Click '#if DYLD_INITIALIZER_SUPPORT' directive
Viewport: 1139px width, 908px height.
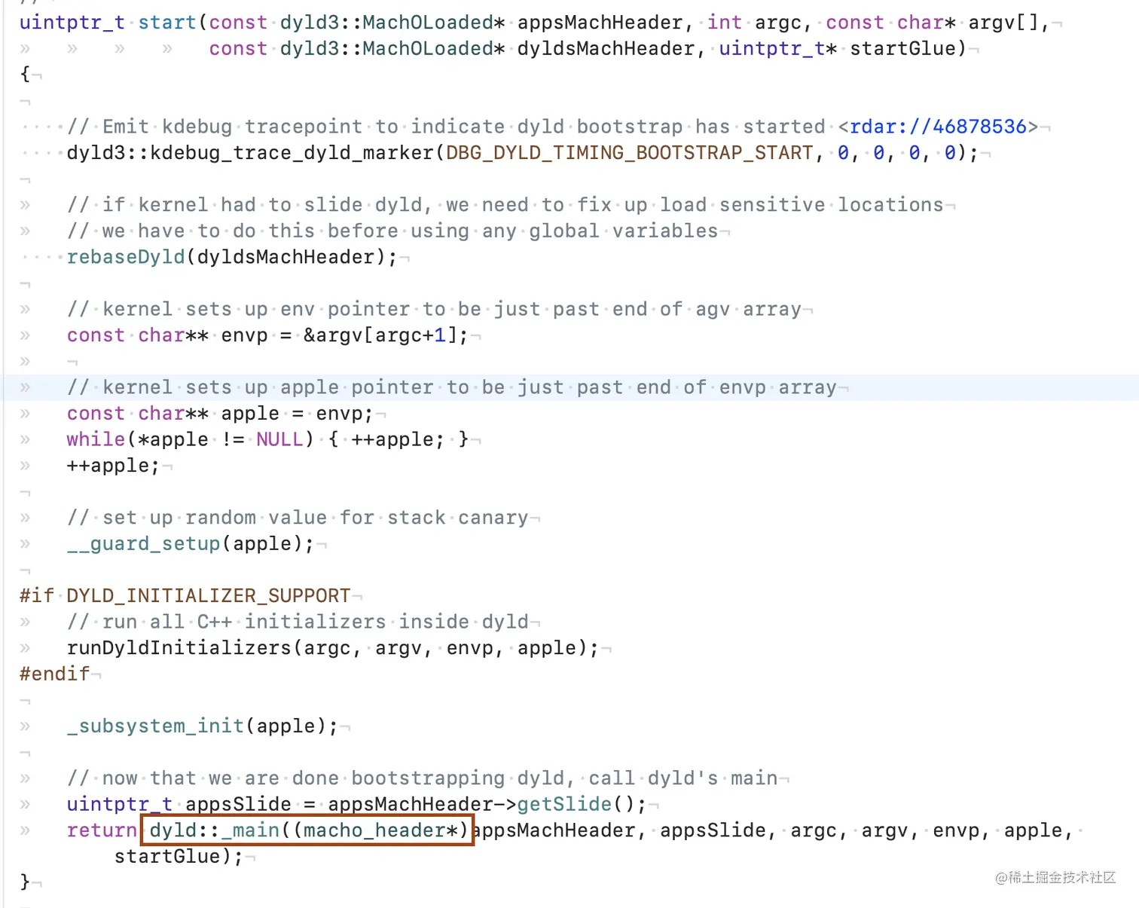[x=185, y=596]
